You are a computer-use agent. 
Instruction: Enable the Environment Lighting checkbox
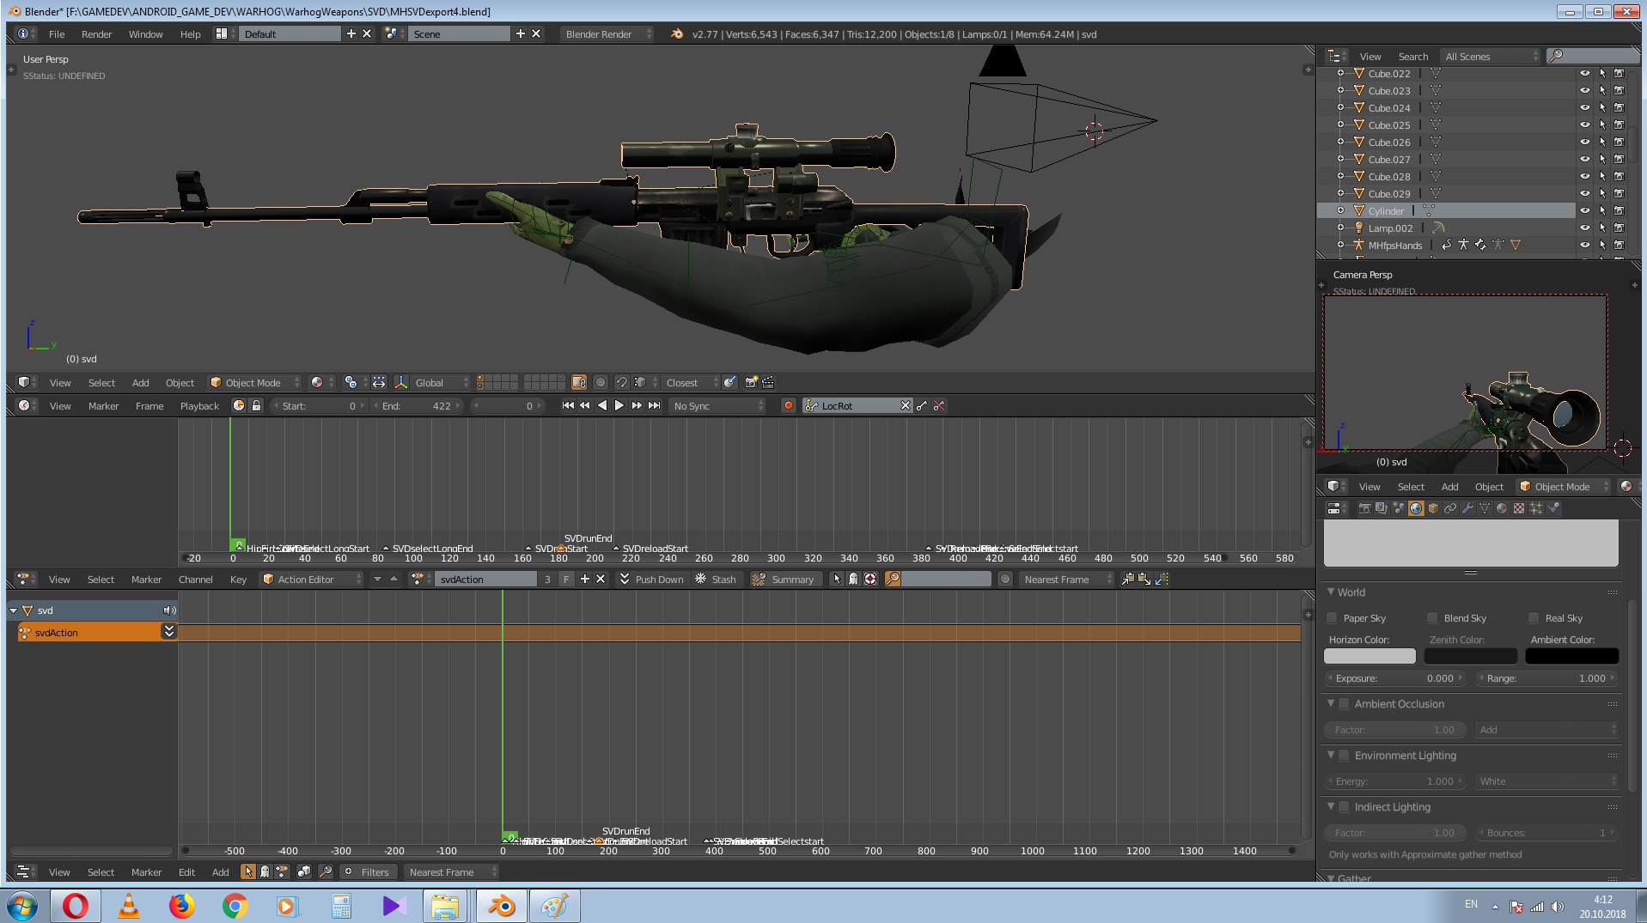(x=1344, y=756)
